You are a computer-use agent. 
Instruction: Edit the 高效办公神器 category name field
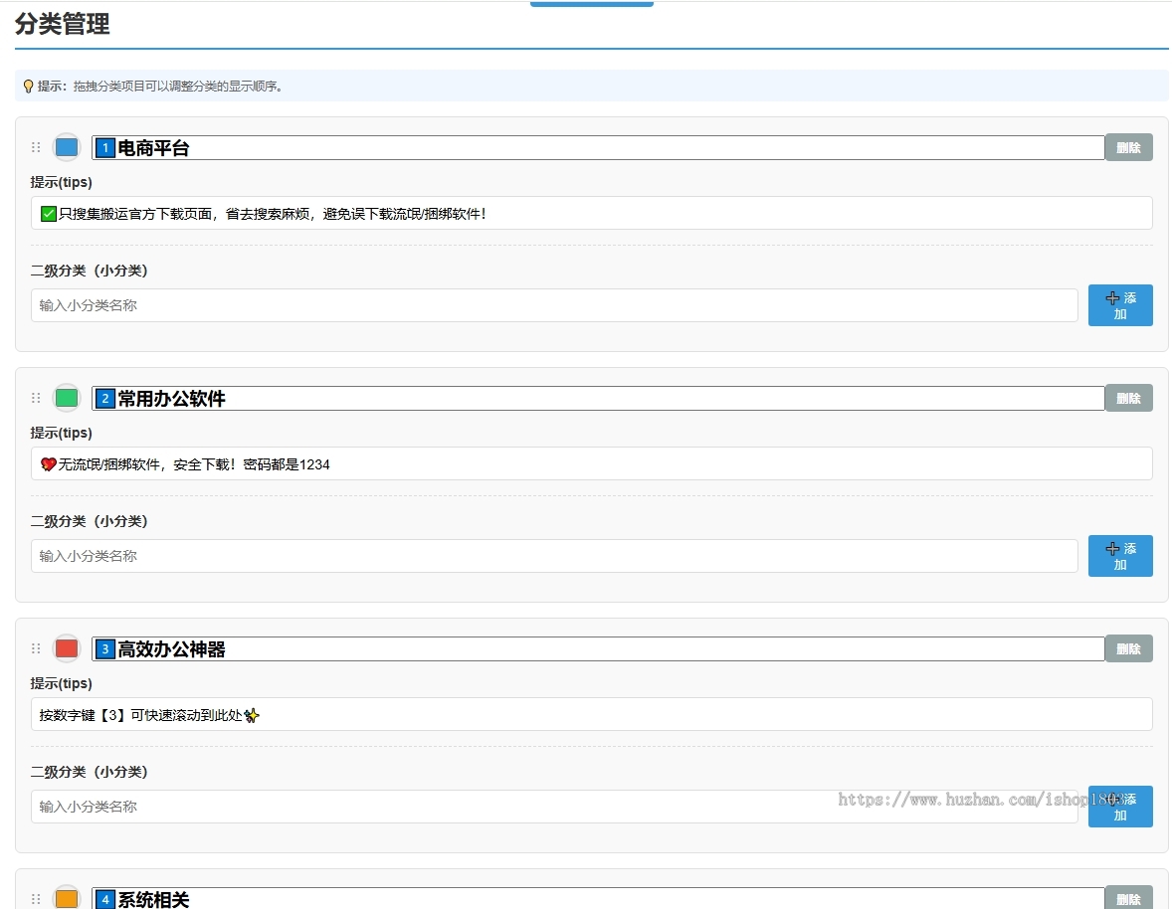(x=598, y=648)
